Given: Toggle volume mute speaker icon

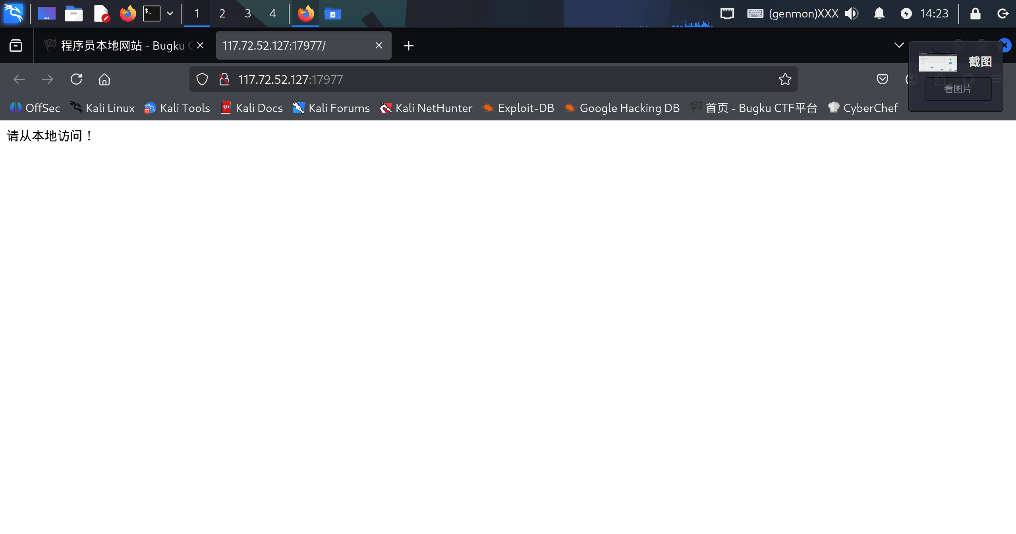Looking at the screenshot, I should tap(851, 14).
